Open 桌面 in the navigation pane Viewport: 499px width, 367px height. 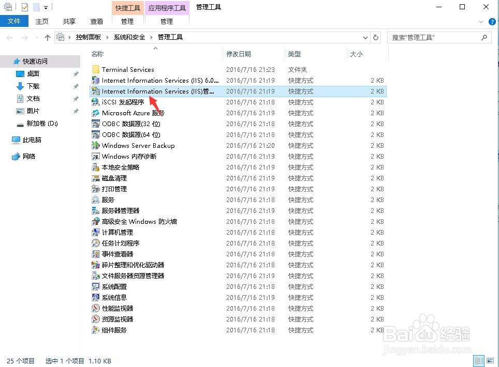coord(33,74)
